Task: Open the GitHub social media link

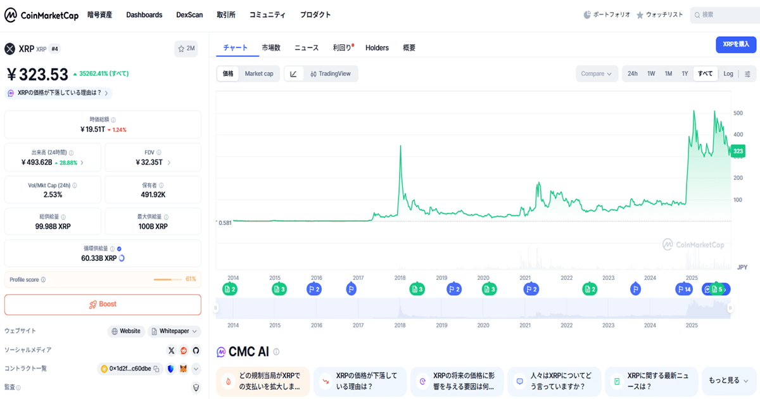Action: 196,350
